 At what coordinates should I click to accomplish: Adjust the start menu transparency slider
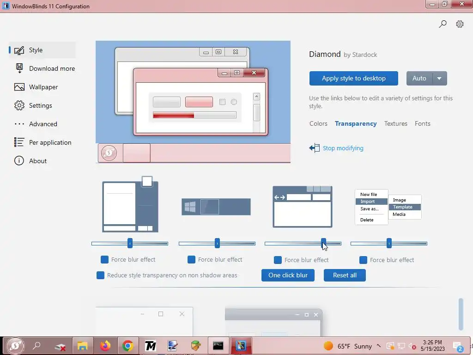(130, 243)
